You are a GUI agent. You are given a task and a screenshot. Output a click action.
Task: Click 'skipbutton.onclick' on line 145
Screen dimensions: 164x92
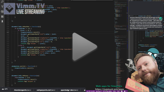tap(18, 66)
